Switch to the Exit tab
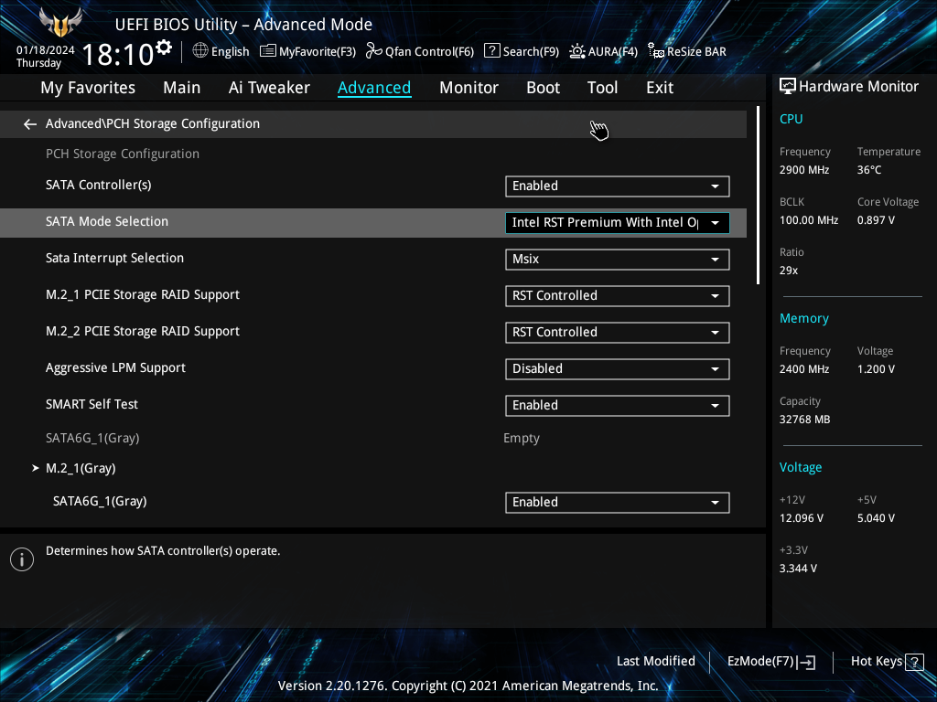Viewport: 937px width, 702px height. tap(660, 88)
